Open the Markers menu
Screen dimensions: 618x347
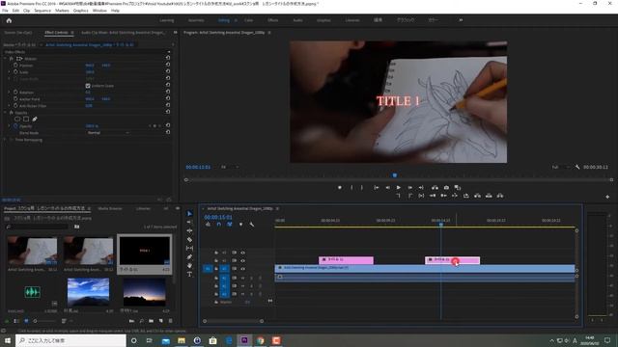[62, 11]
